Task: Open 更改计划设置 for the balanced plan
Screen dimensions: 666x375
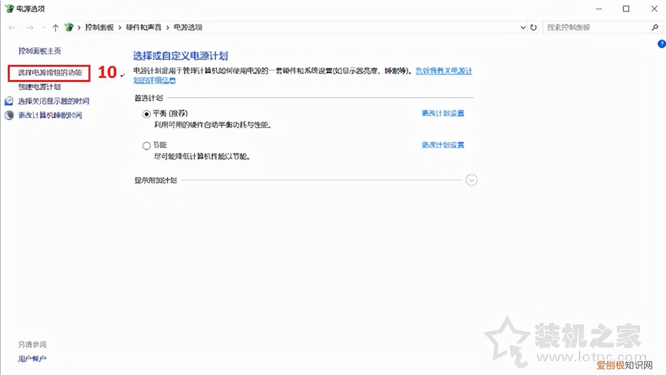Action: click(x=443, y=113)
